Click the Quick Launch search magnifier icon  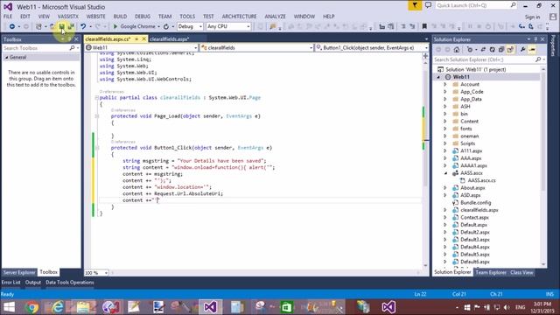tap(513, 5)
